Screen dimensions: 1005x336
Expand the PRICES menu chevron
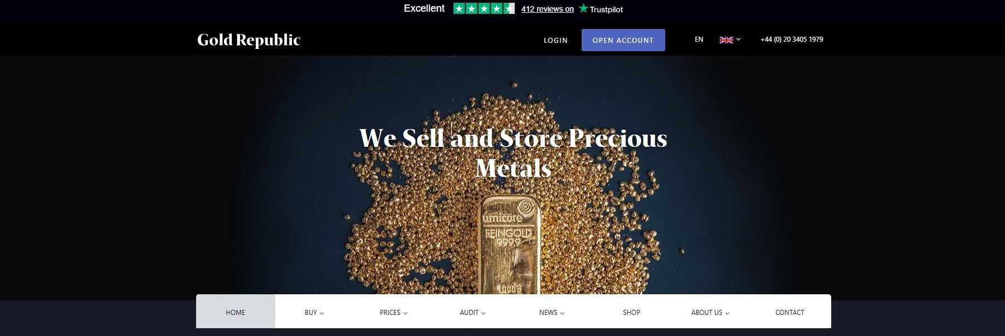(x=405, y=313)
